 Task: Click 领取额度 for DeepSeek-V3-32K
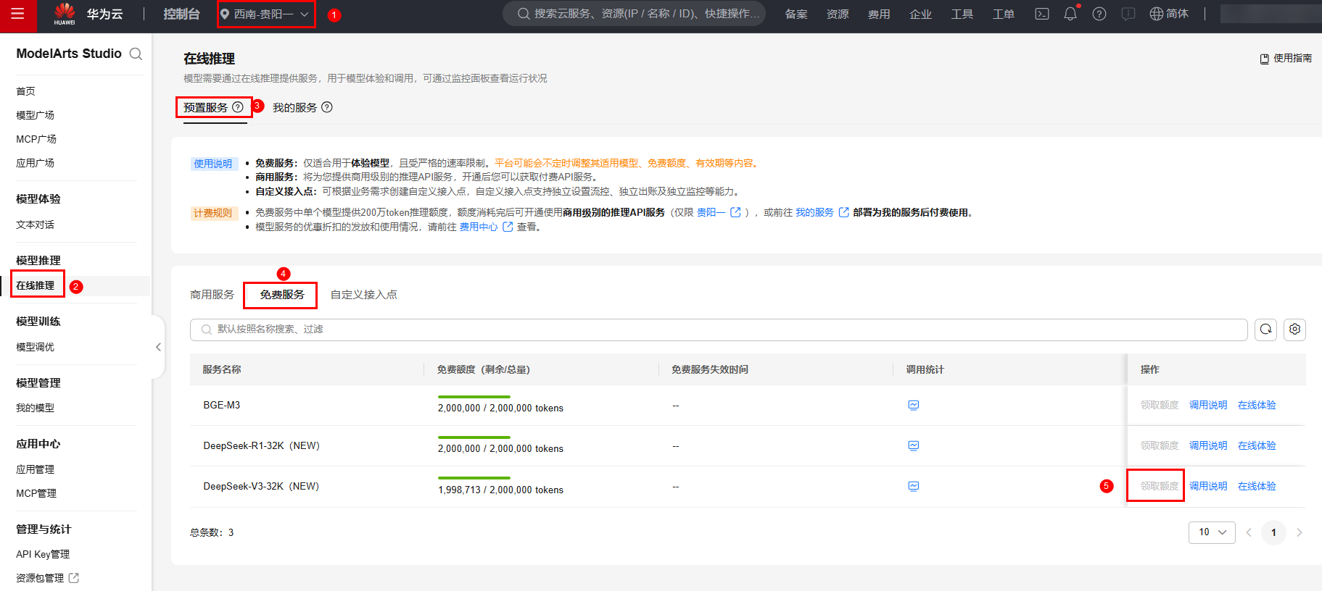tap(1160, 486)
